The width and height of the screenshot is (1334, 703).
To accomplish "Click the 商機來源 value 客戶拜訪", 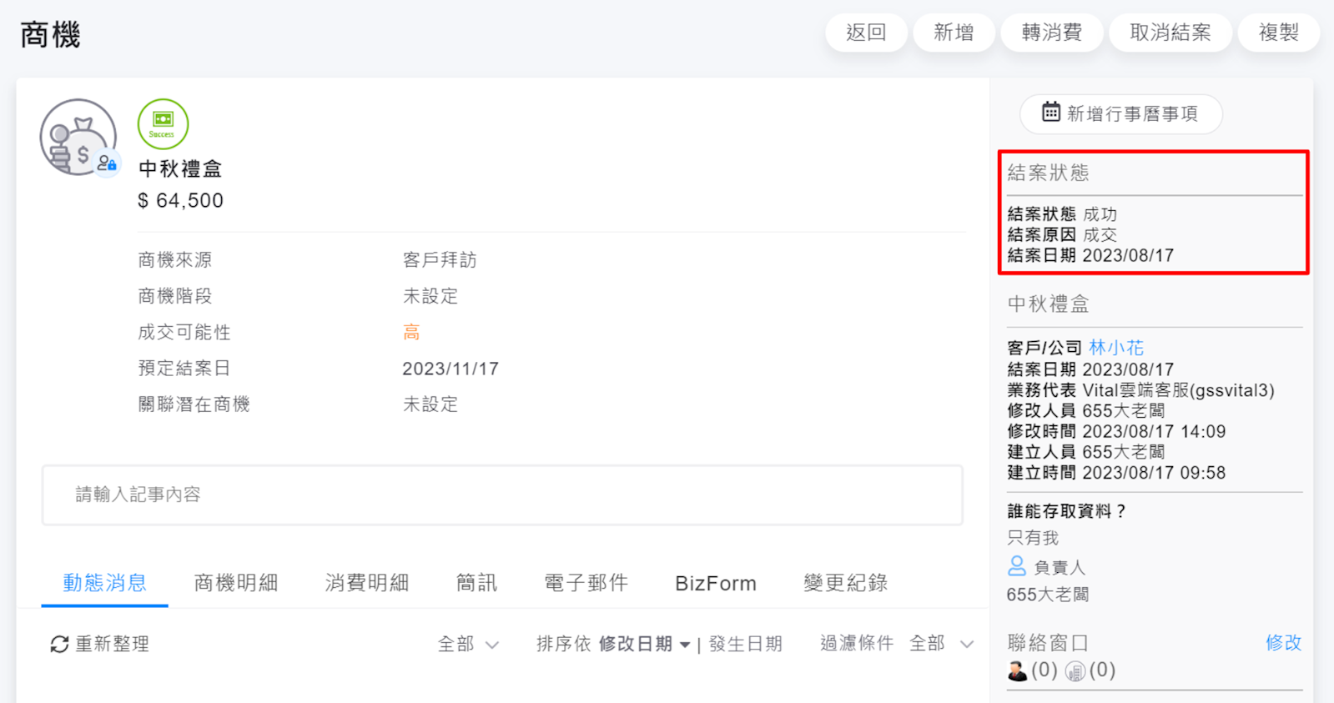I will click(440, 260).
